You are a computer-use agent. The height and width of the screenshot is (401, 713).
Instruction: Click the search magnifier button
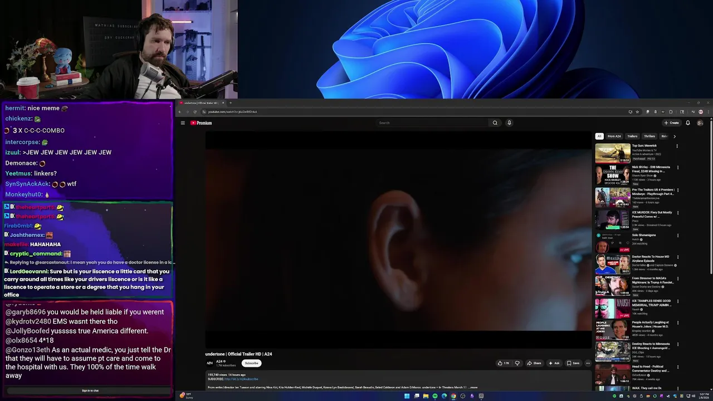click(x=495, y=123)
